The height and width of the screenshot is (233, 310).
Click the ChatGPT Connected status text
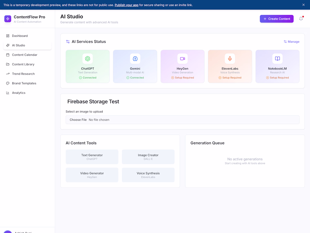click(90, 78)
